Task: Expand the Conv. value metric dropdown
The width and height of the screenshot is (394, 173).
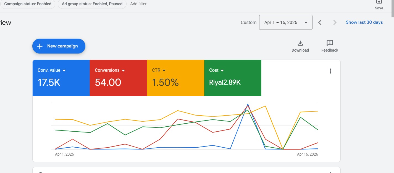Action: pos(64,71)
